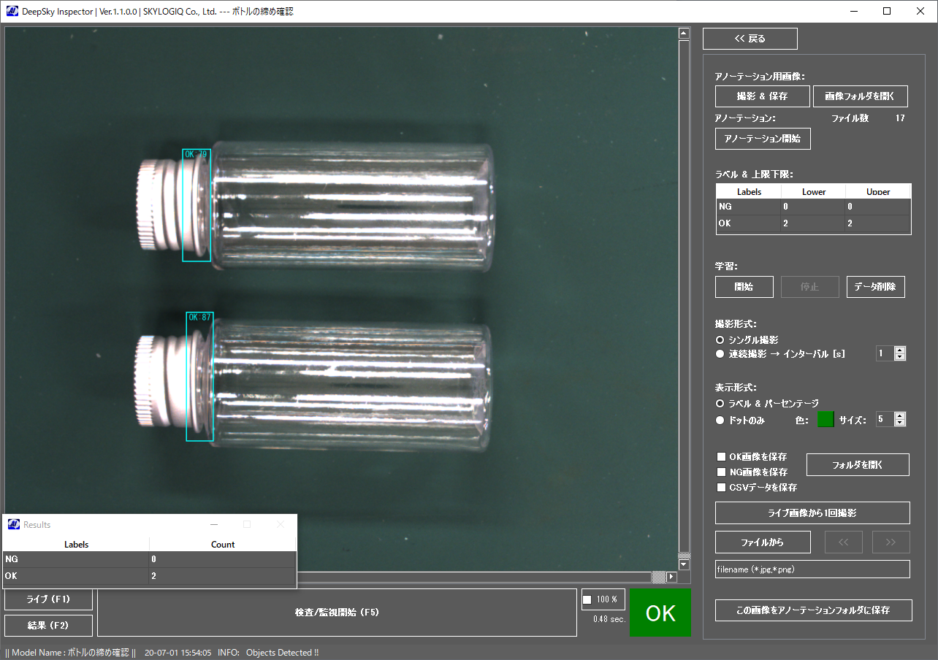The height and width of the screenshot is (660, 938).
Task: Click the 結果 (F2) button
Action: click(x=48, y=626)
